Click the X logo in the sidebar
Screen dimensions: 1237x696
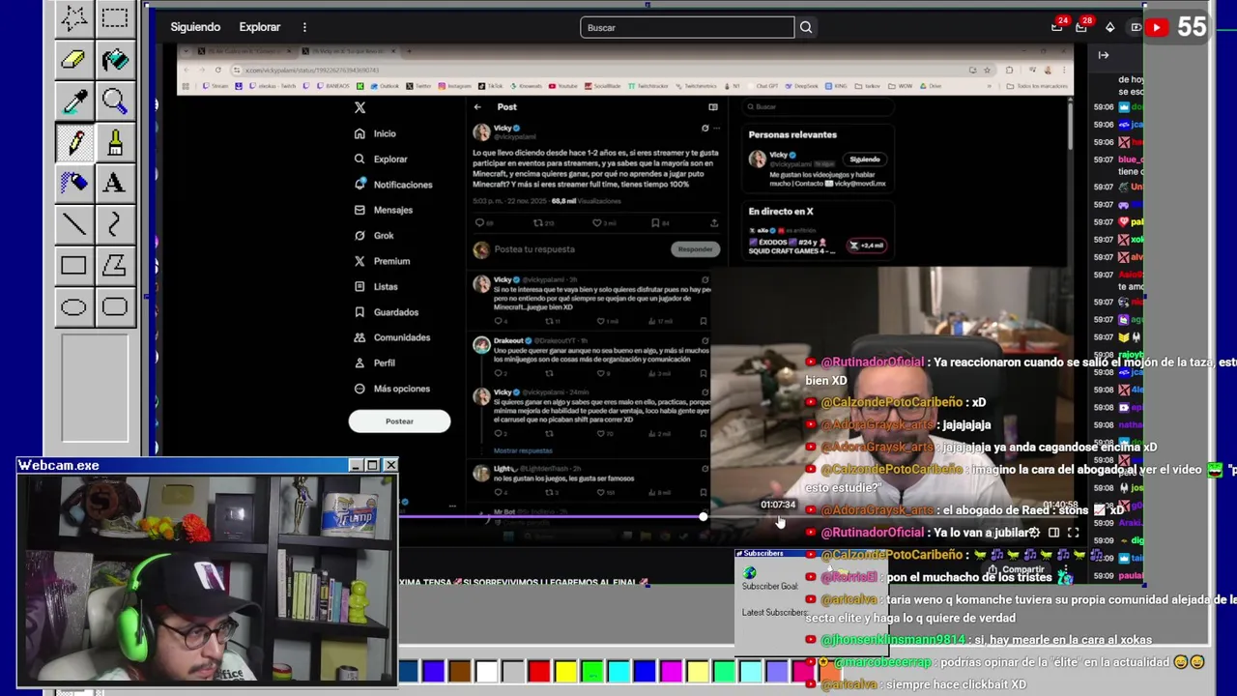[360, 107]
